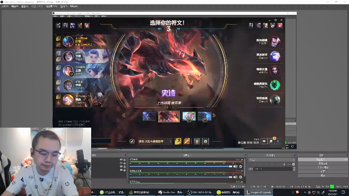This screenshot has width=349, height=196.
Task: Click the 开始录制 start recording button
Action: [323, 164]
